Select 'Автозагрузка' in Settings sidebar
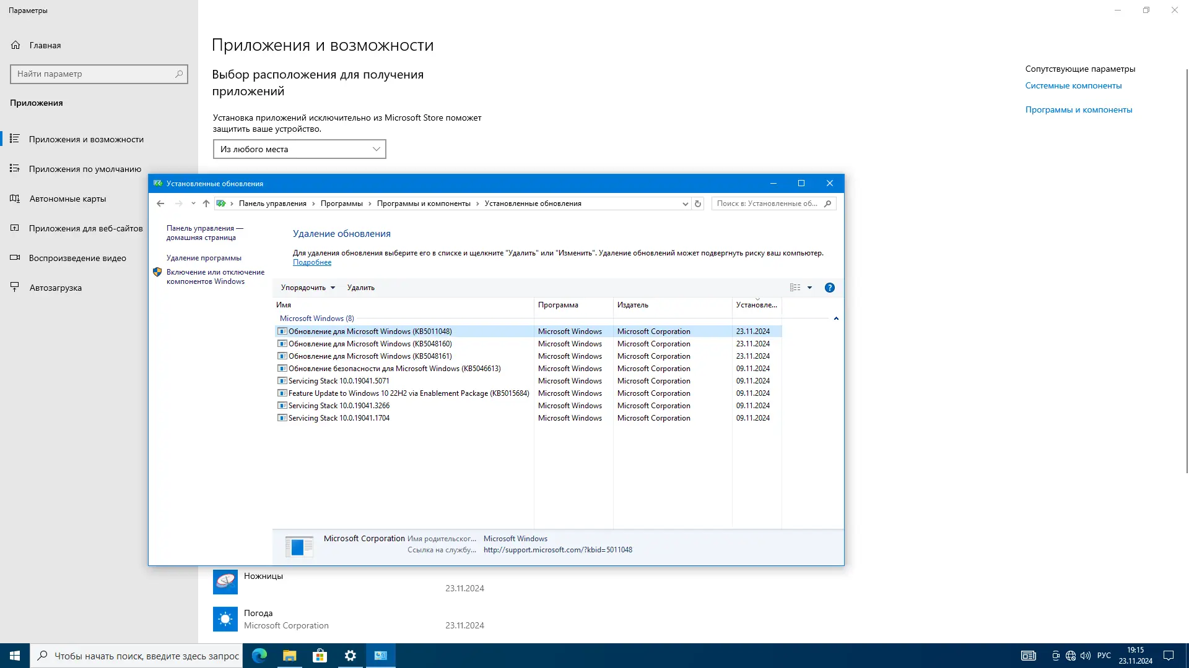 tap(55, 288)
